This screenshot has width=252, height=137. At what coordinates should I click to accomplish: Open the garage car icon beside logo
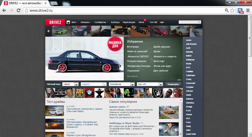(x=68, y=22)
